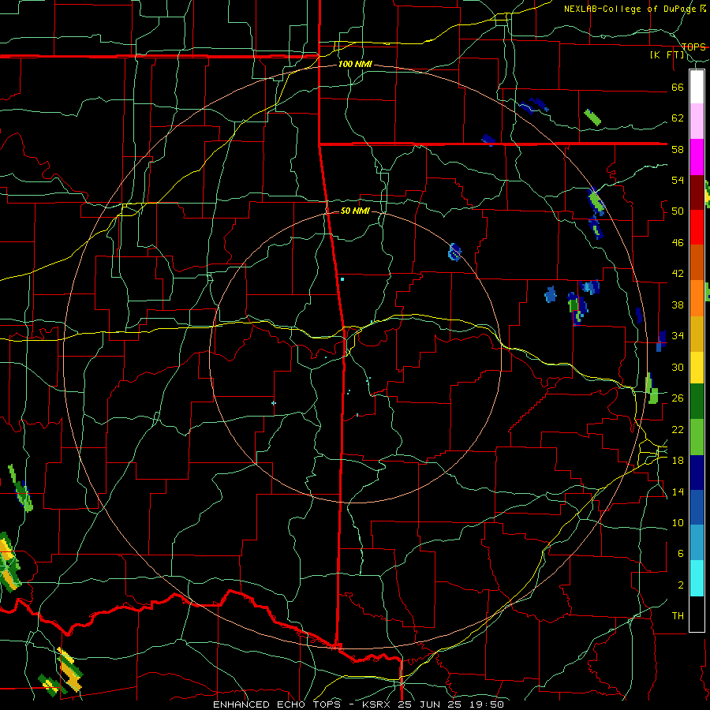Select the navy blue legend swatch
The width and height of the screenshot is (710, 710).
point(697,473)
